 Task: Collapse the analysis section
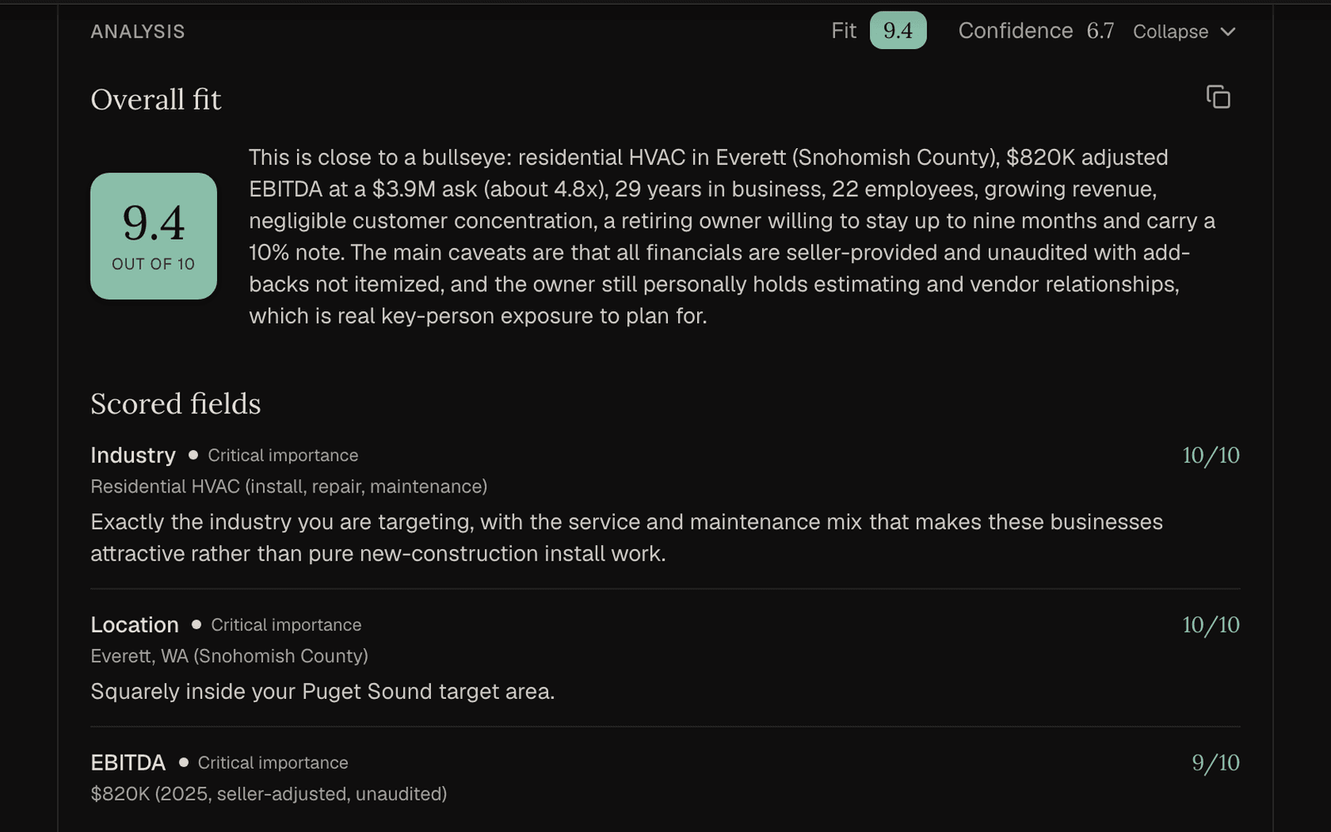pyautogui.click(x=1185, y=32)
